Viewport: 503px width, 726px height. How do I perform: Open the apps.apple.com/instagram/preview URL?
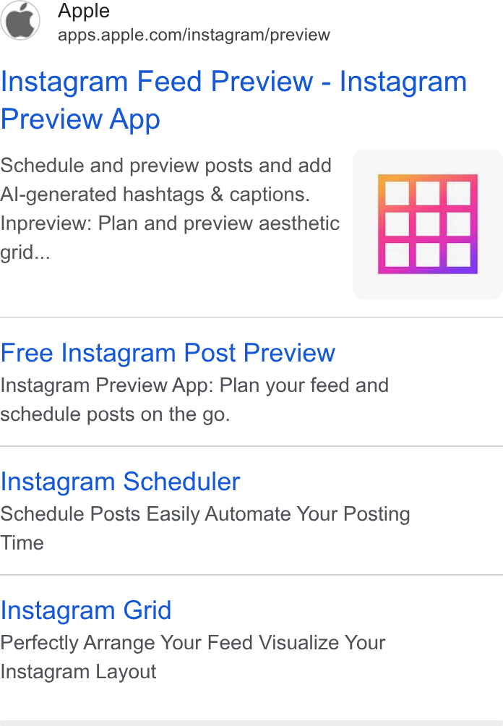pyautogui.click(x=194, y=35)
